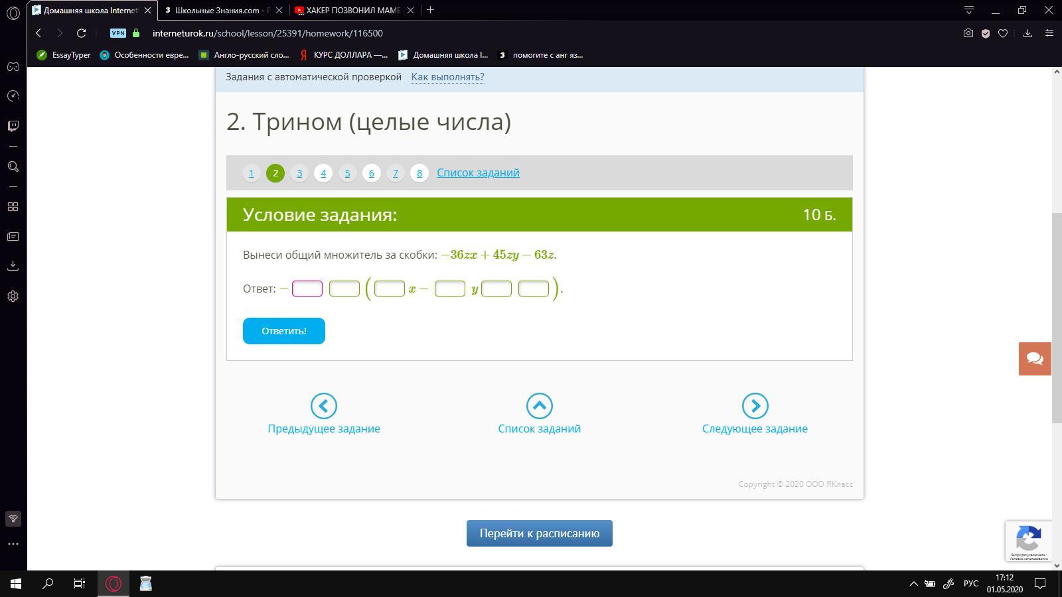This screenshot has width=1062, height=597.
Task: Open a new tab with plus button
Action: (x=430, y=10)
